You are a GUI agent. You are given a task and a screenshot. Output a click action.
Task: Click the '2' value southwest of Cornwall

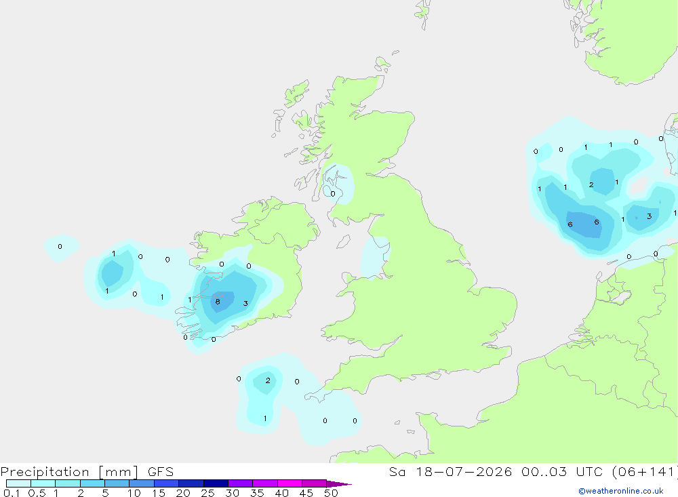(x=268, y=380)
